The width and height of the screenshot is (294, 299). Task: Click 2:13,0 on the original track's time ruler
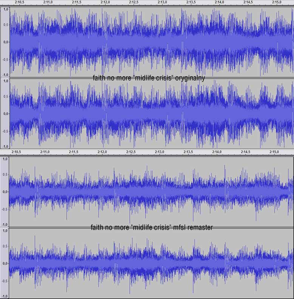pos(162,2)
